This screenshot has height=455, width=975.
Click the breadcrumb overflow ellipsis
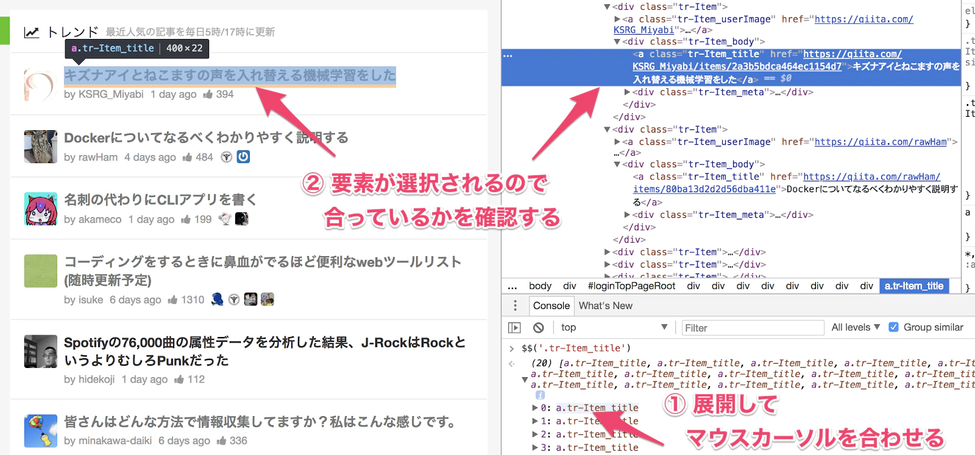point(512,286)
